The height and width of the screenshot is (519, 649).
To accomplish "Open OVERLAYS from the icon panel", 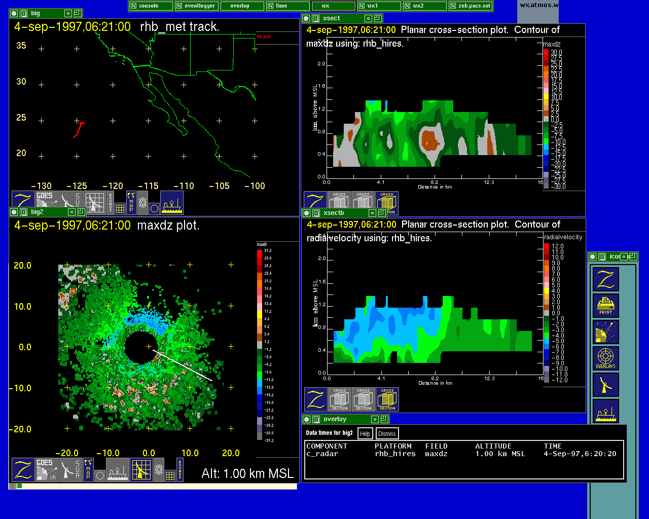I will pos(605,358).
